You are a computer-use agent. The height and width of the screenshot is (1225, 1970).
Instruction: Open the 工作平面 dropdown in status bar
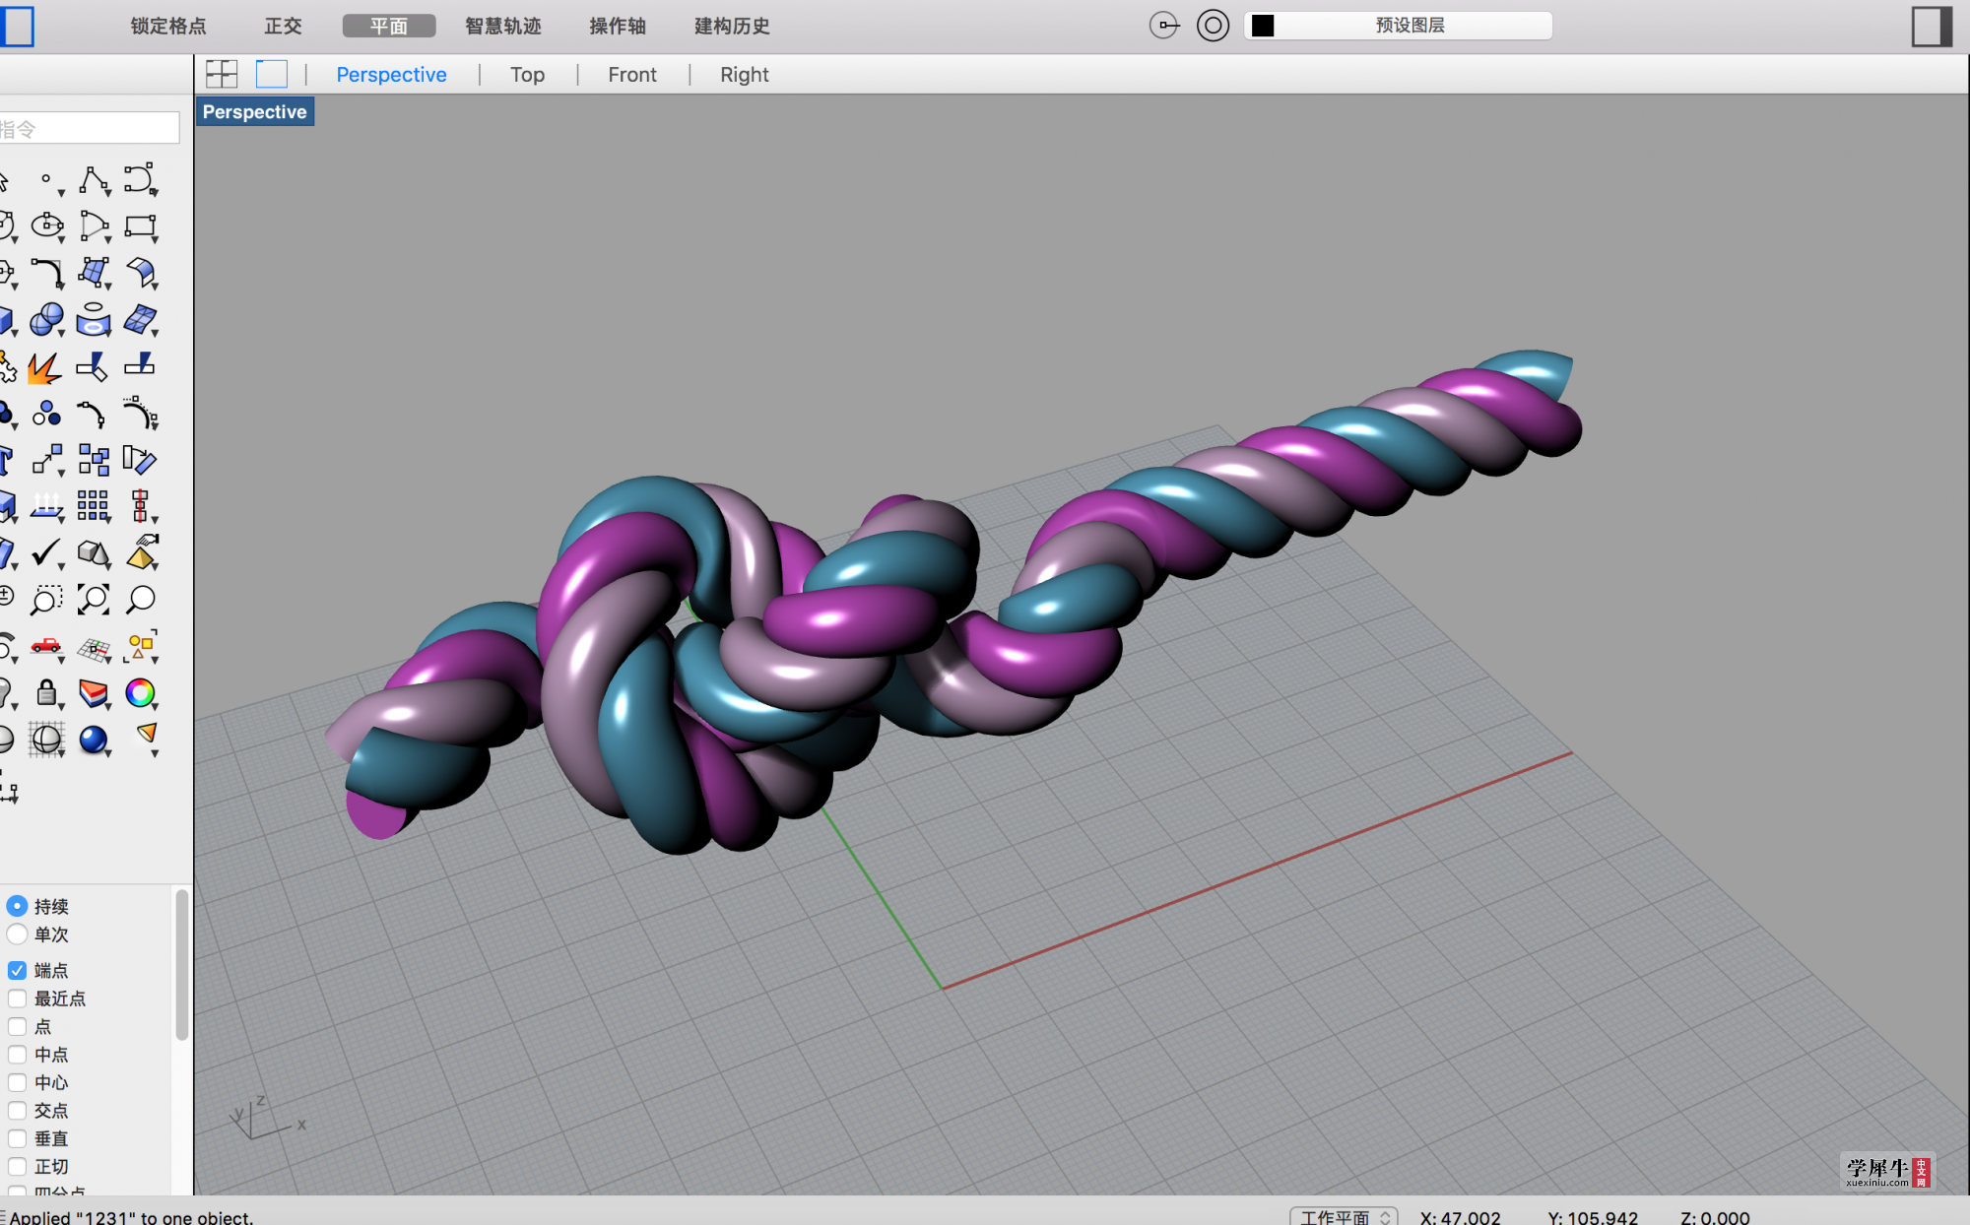pyautogui.click(x=1344, y=1216)
